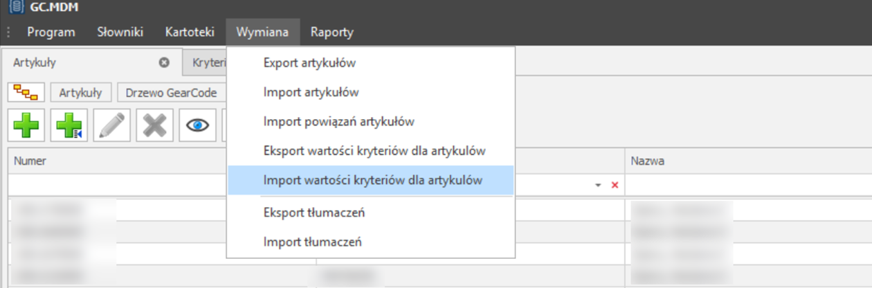Click the pencil edit icon
Viewport: 872px width, 288px height.
(x=111, y=126)
